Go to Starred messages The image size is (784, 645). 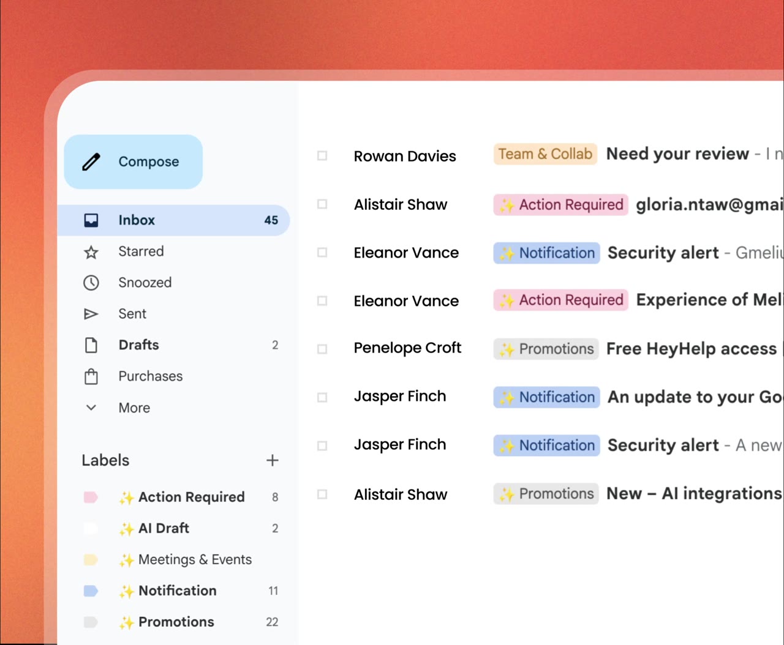tap(141, 252)
